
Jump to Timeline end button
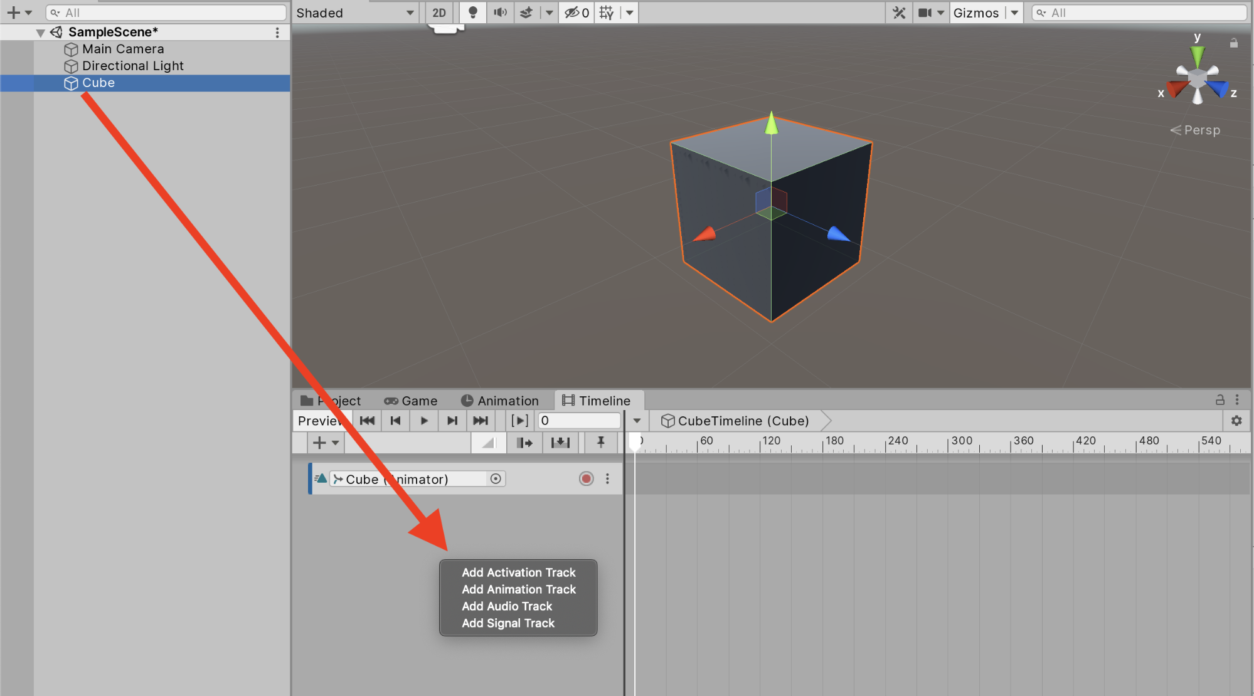[481, 421]
